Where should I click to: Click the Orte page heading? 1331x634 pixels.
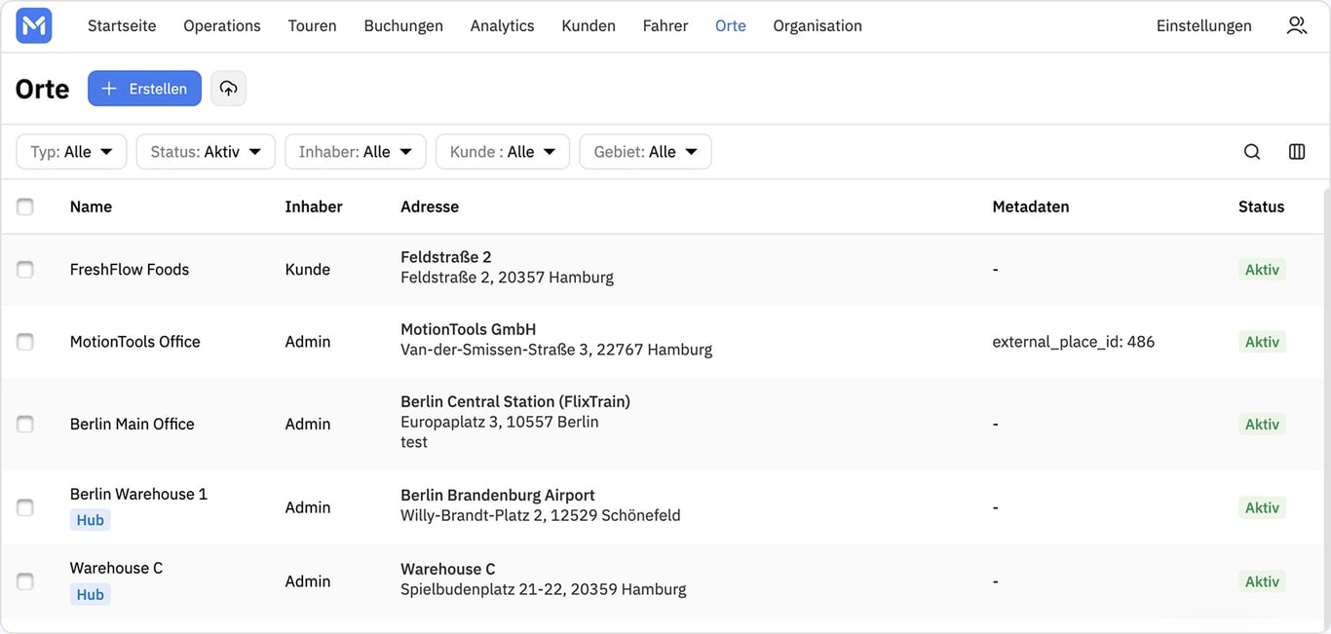(x=43, y=89)
